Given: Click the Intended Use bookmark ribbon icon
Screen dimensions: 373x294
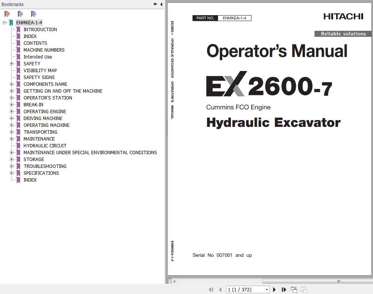Looking at the screenshot, I should [18, 57].
